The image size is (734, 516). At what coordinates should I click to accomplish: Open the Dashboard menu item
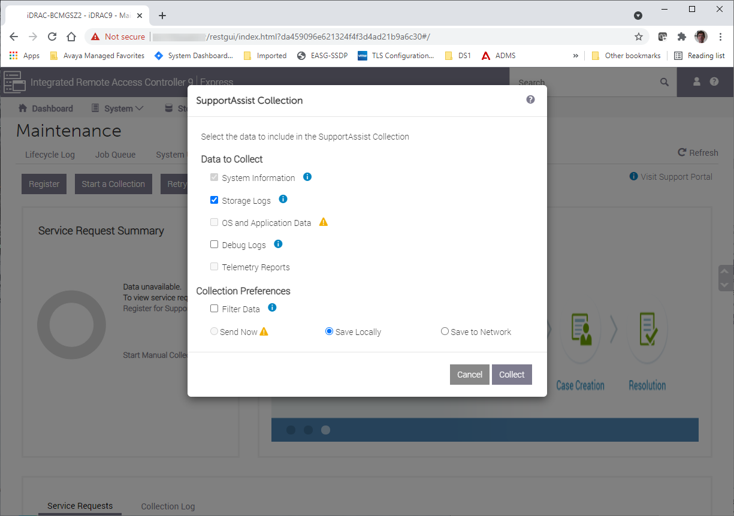coord(46,108)
